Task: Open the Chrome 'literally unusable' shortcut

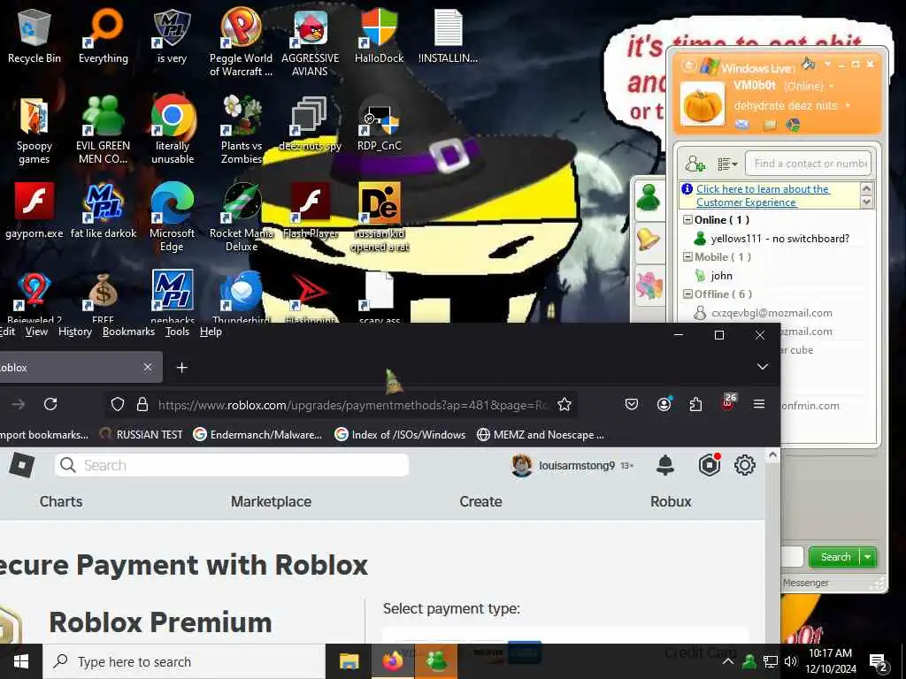Action: click(x=173, y=131)
